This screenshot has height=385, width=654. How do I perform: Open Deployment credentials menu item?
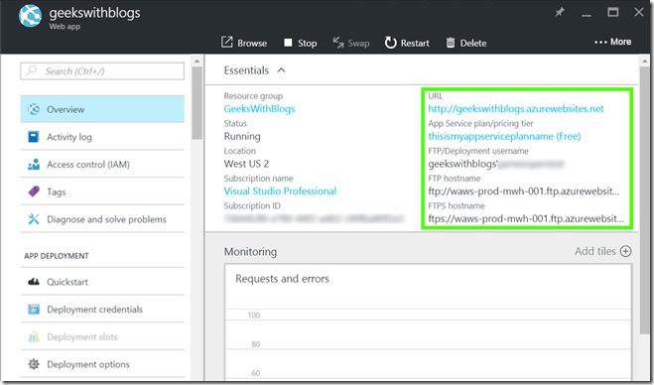pos(102,310)
